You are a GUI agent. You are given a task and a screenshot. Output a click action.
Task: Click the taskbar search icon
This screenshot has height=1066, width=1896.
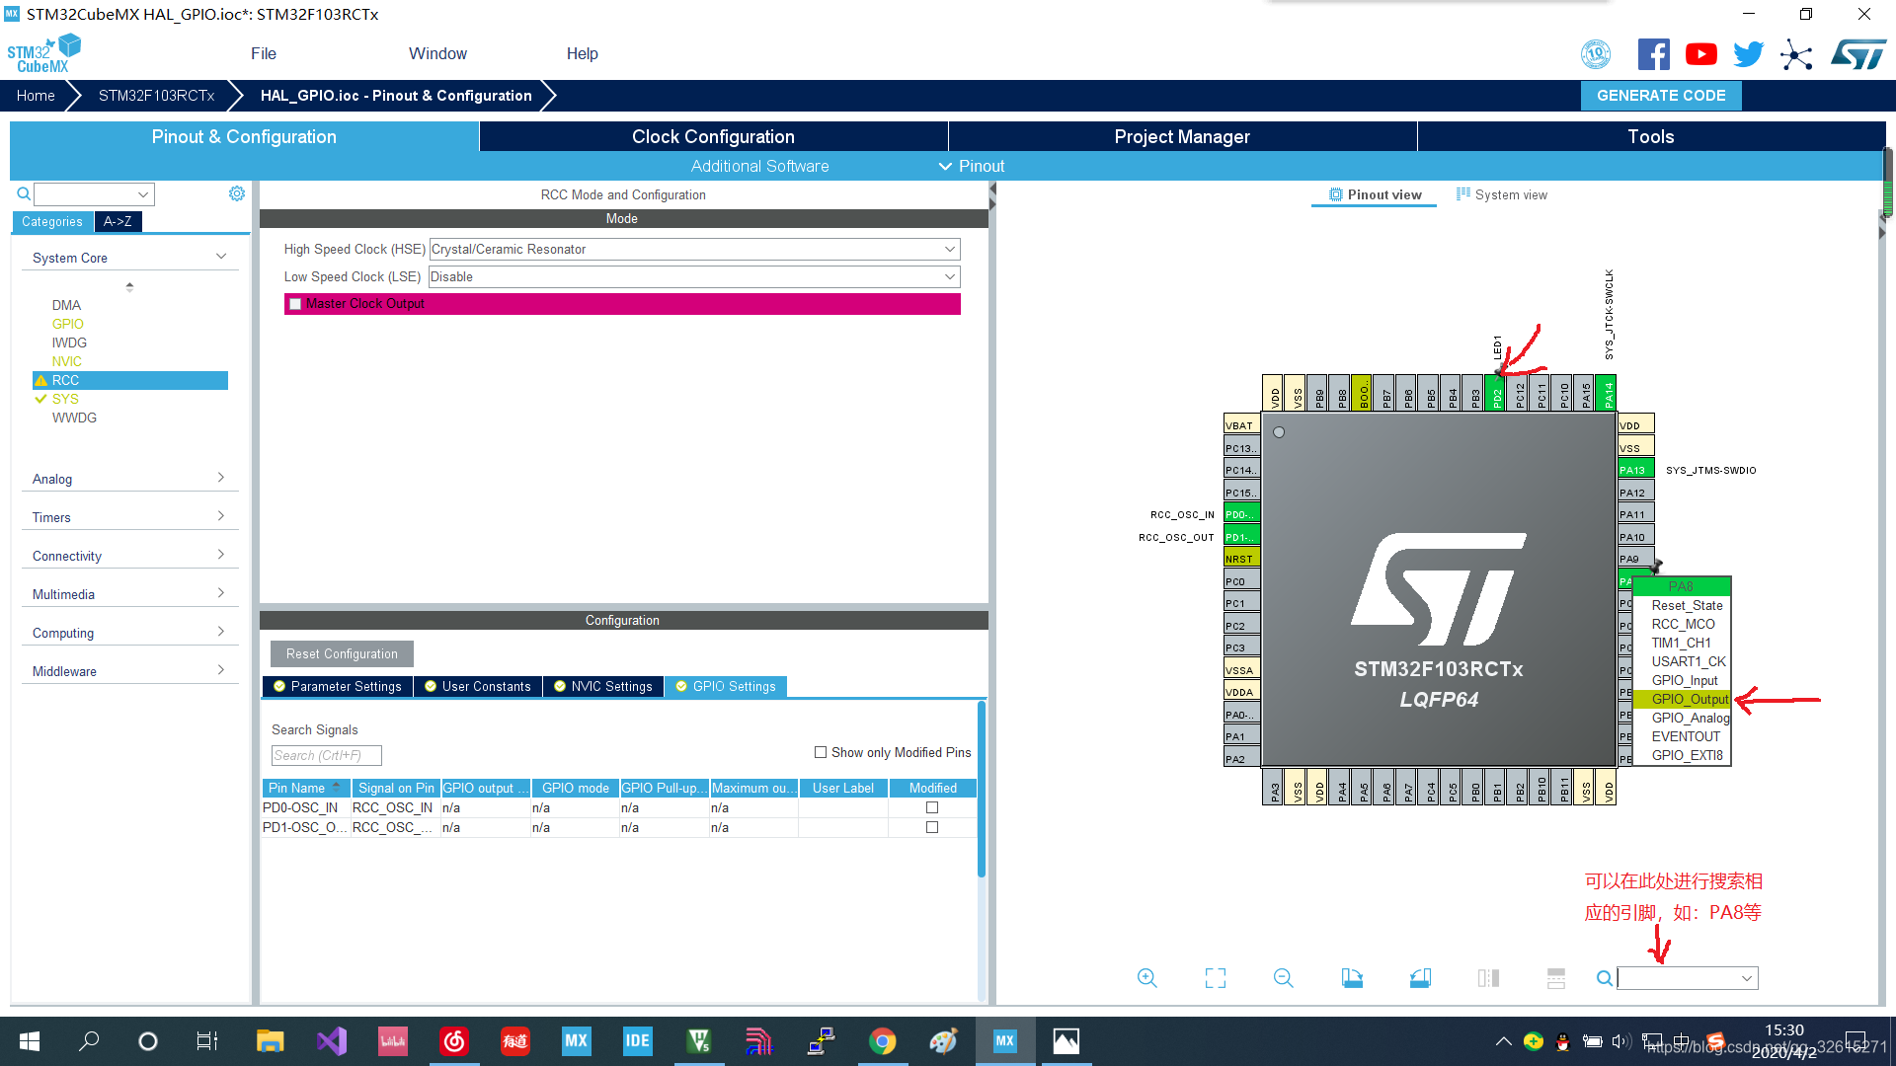(89, 1041)
